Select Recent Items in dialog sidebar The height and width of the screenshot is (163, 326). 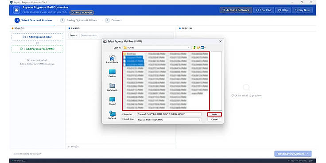pyautogui.click(x=112, y=59)
